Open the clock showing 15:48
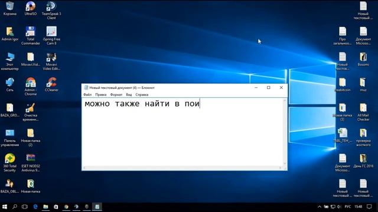 tap(359, 207)
